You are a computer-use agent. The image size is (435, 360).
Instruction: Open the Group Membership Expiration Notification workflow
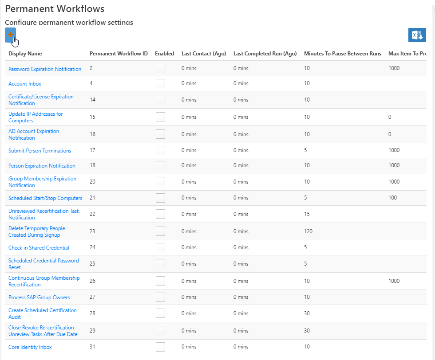(x=42, y=181)
